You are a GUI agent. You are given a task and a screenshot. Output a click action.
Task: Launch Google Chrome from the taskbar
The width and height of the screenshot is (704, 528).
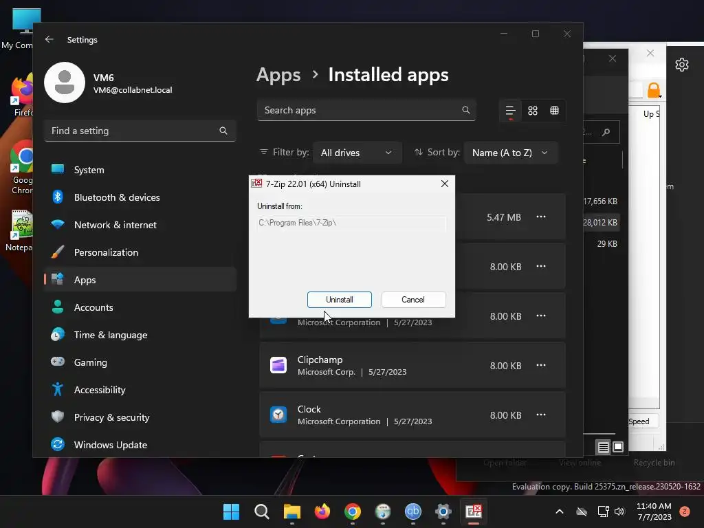(353, 511)
